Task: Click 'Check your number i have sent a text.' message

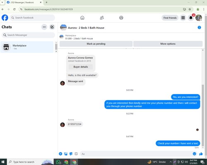Action: (x=178, y=144)
